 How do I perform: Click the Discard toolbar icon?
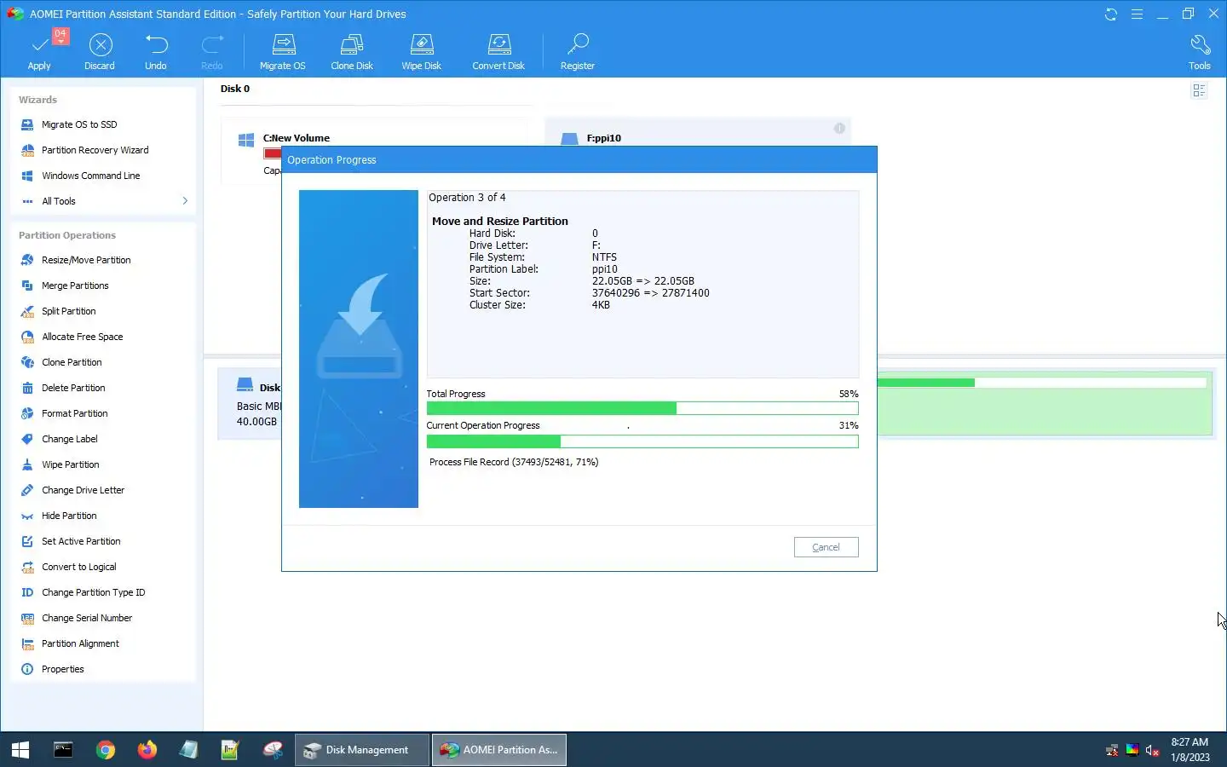click(100, 51)
